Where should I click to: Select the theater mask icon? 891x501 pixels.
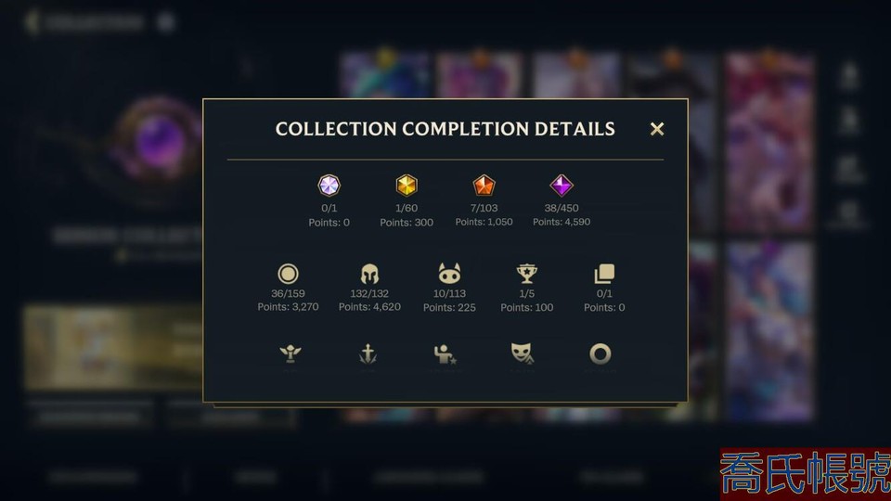pos(522,353)
